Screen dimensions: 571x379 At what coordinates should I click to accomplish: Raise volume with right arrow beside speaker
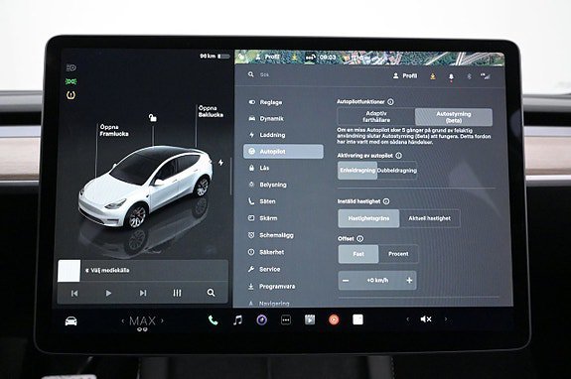(x=446, y=319)
